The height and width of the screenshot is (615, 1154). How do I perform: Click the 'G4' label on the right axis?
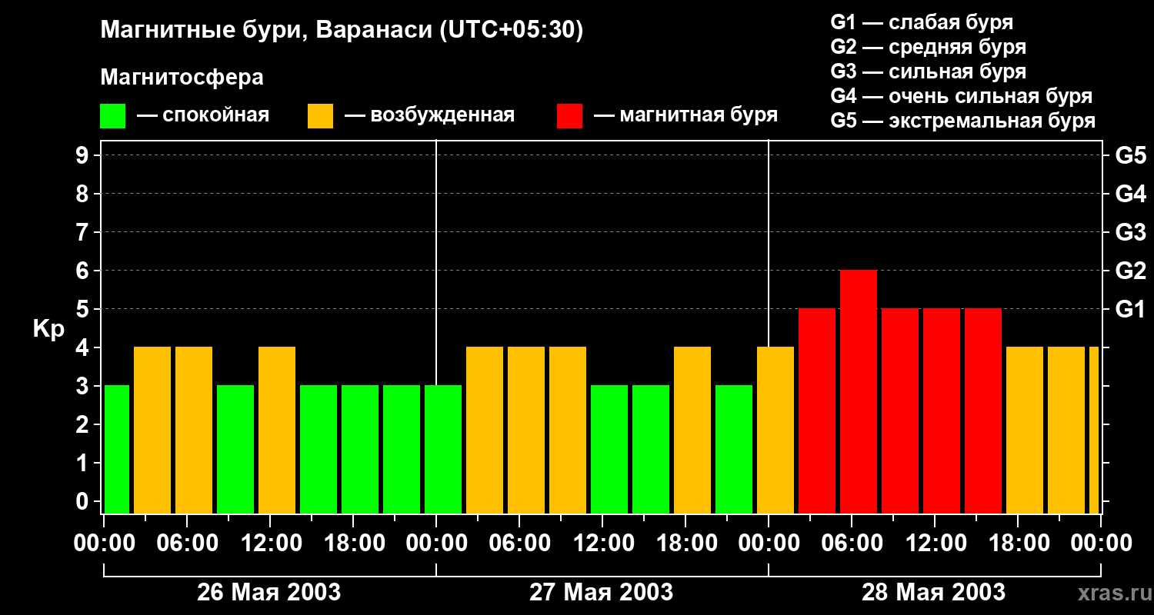click(1130, 194)
